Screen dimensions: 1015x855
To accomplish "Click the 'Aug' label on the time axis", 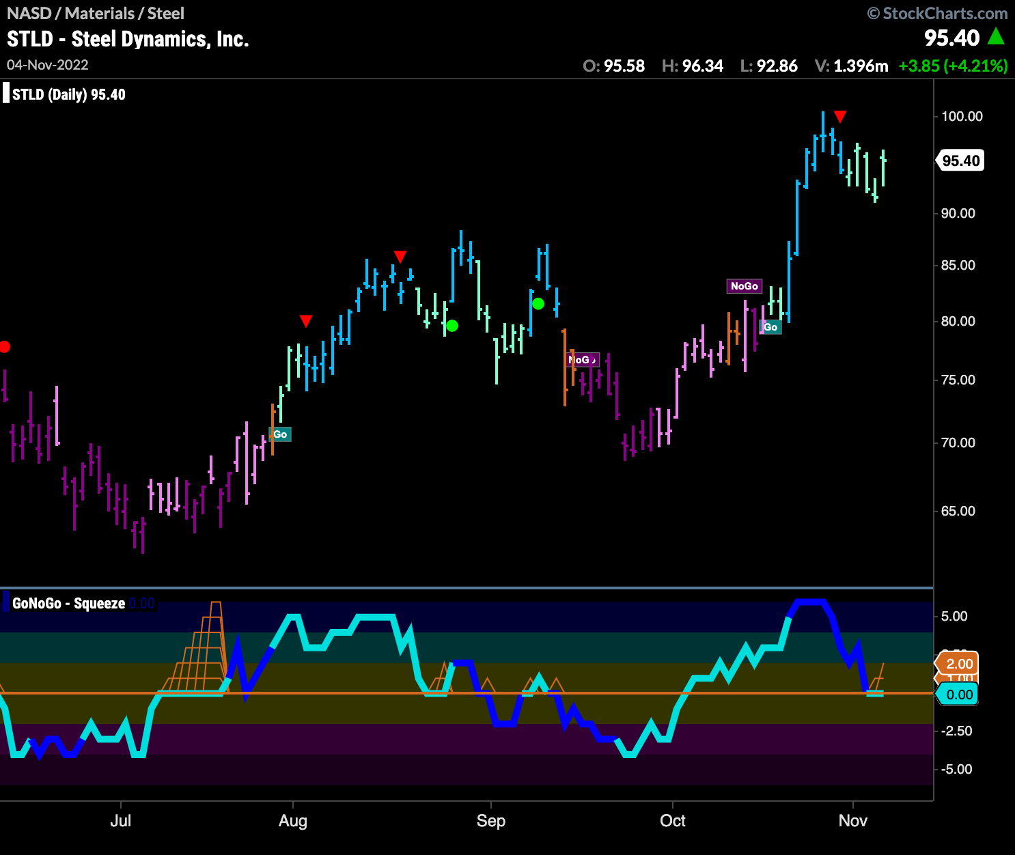I will (x=293, y=821).
